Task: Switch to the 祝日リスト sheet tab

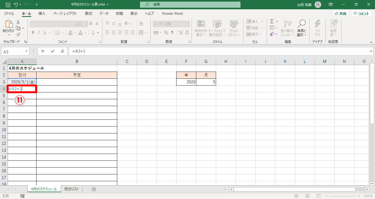Action: tap(71, 189)
